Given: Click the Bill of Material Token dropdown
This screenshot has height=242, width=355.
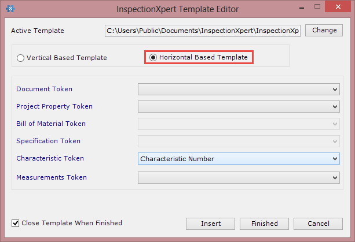Looking at the screenshot, I should click(239, 124).
